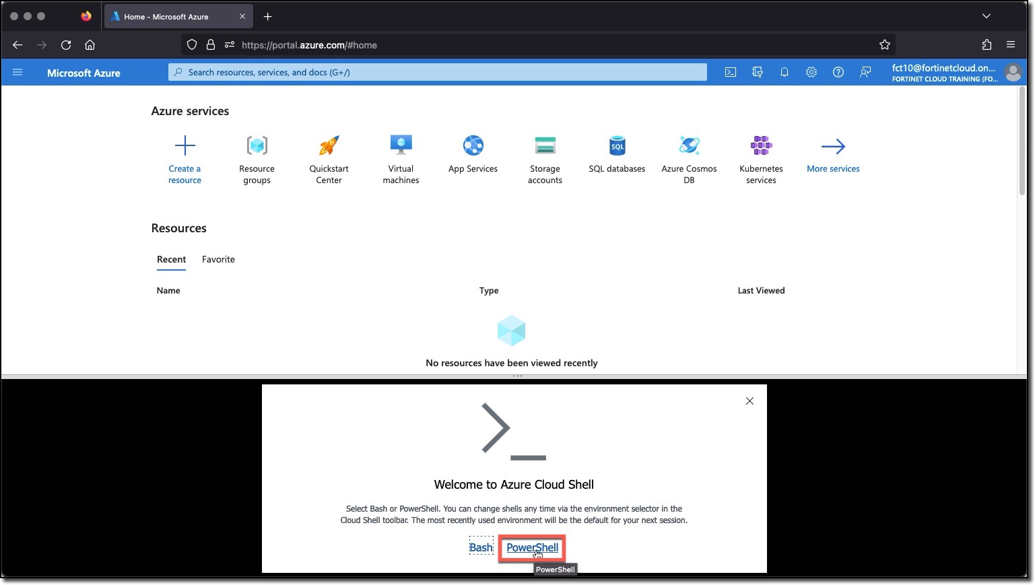The width and height of the screenshot is (1035, 585).
Task: Open Storage accounts service
Action: pos(545,160)
